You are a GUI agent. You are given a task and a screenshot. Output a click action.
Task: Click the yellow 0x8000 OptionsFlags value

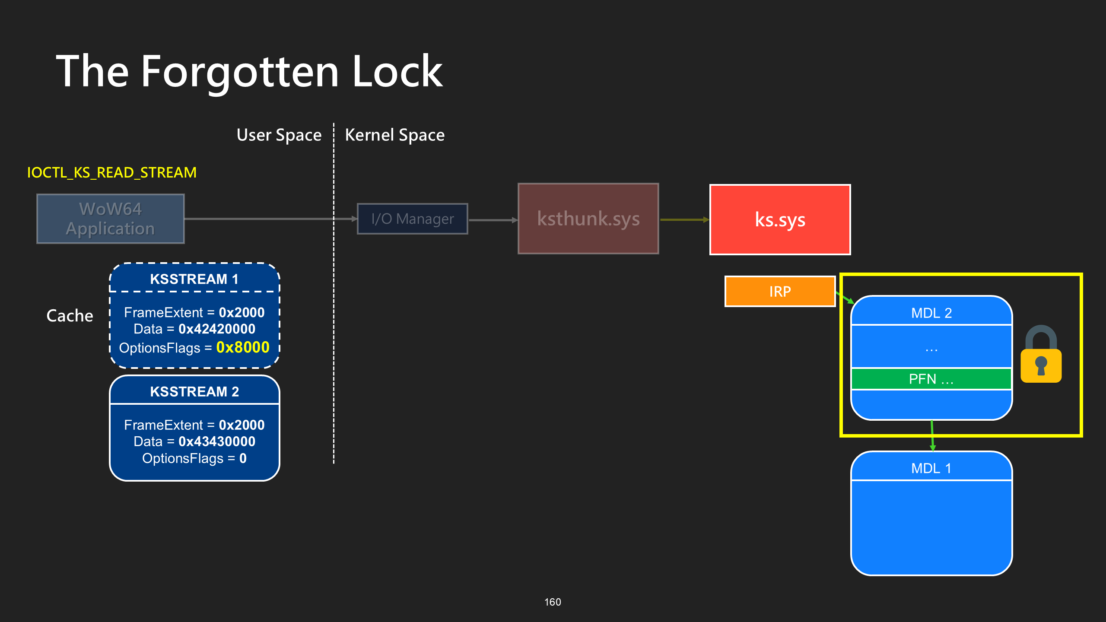tap(243, 347)
